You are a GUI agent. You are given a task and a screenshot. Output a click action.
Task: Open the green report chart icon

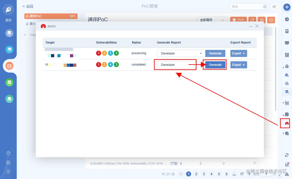click(x=9, y=82)
